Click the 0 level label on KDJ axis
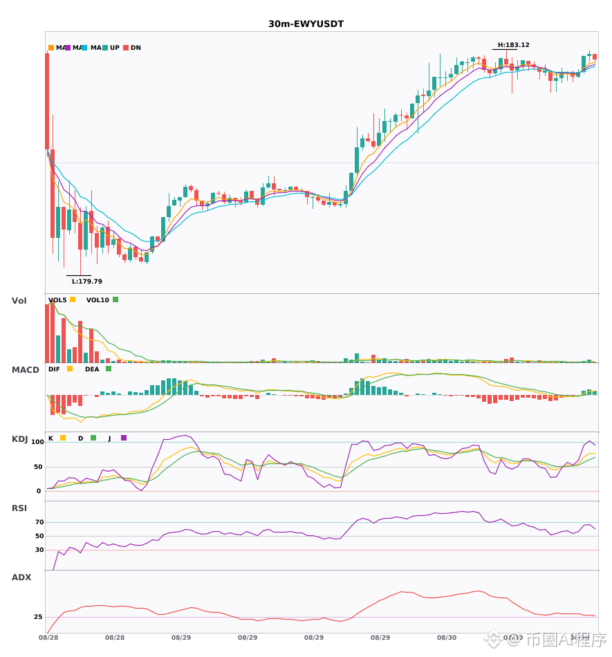 coord(39,491)
